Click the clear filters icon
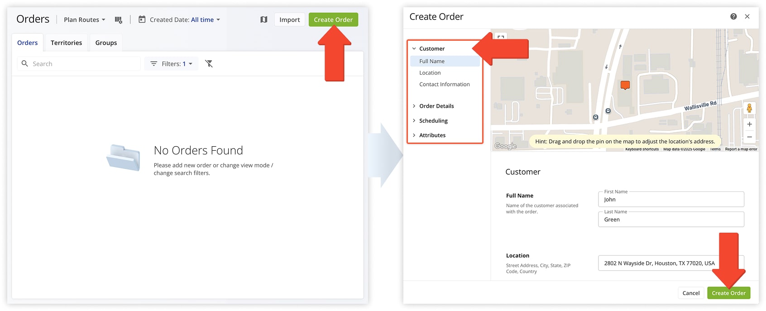The width and height of the screenshot is (766, 311). (x=209, y=63)
